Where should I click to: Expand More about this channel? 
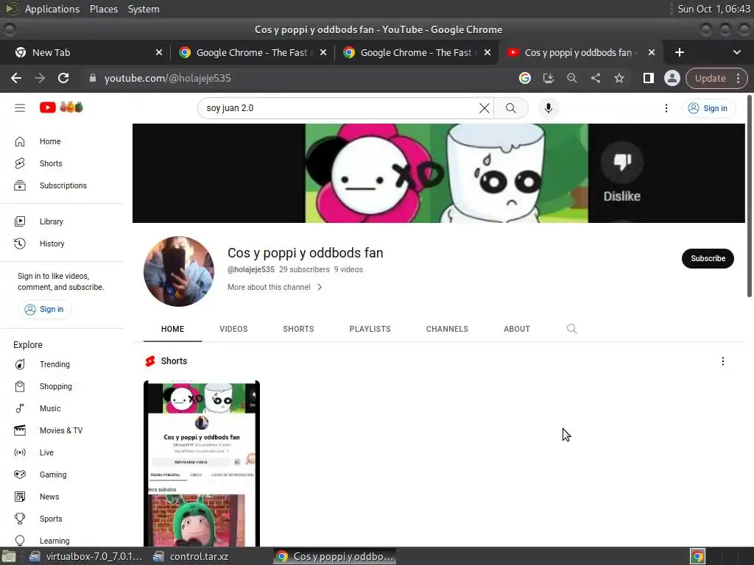tap(275, 287)
